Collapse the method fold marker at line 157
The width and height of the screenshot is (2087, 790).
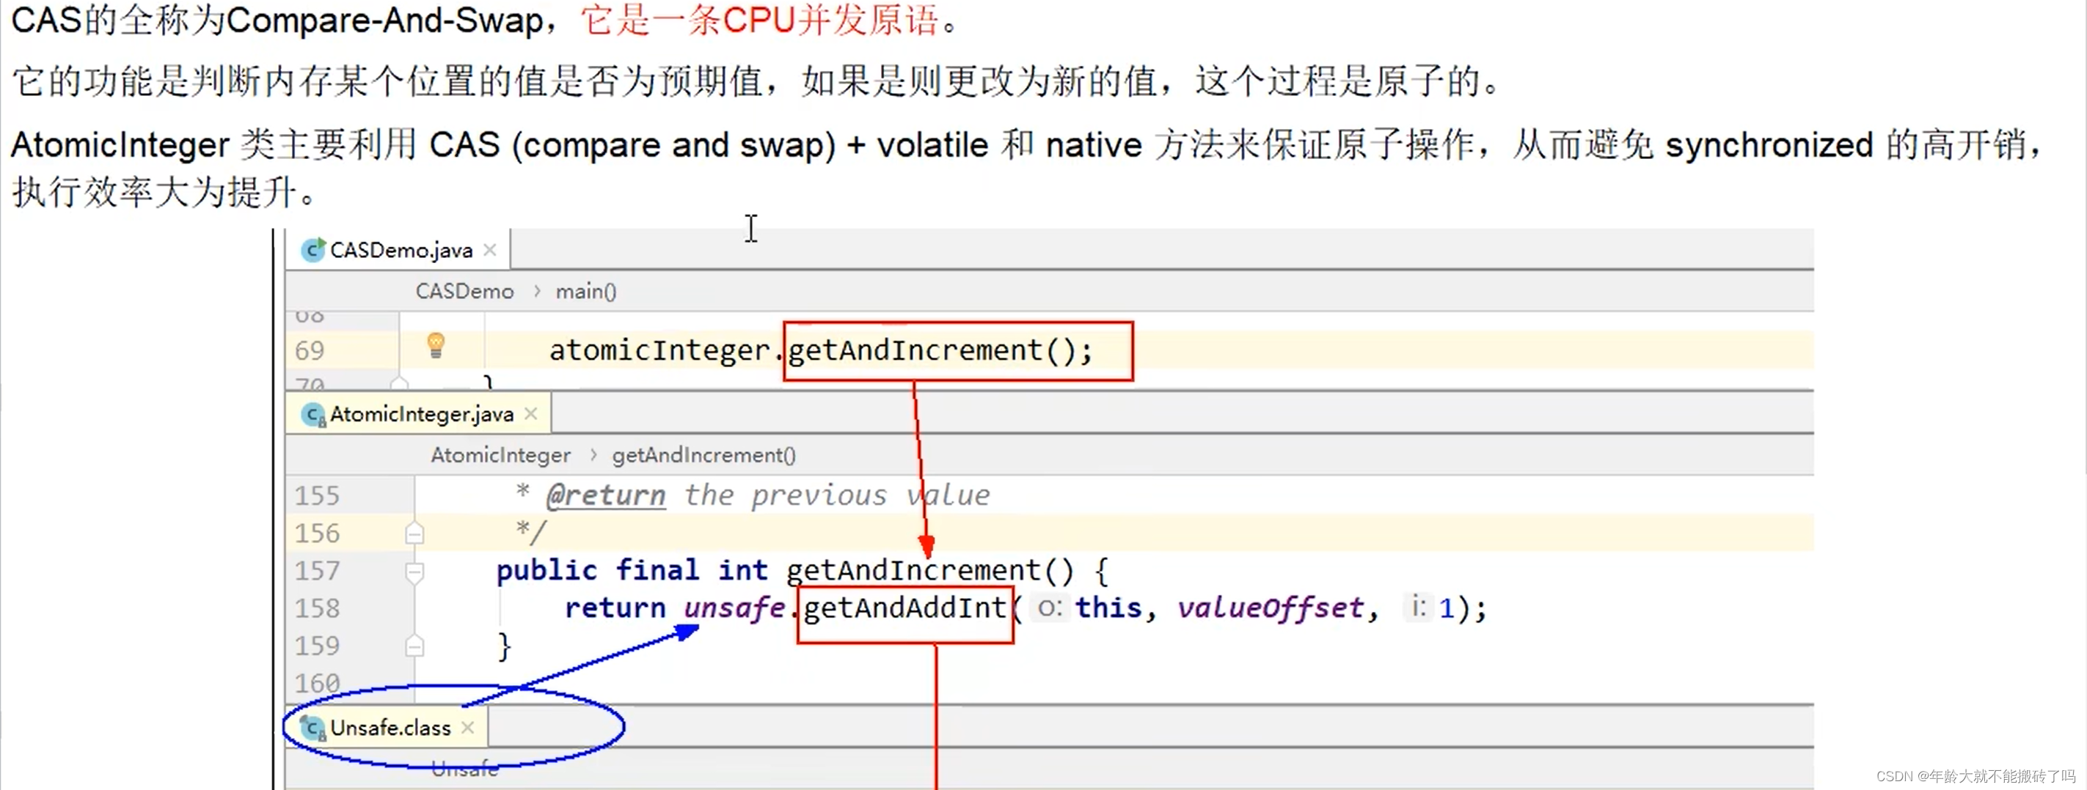click(x=414, y=572)
